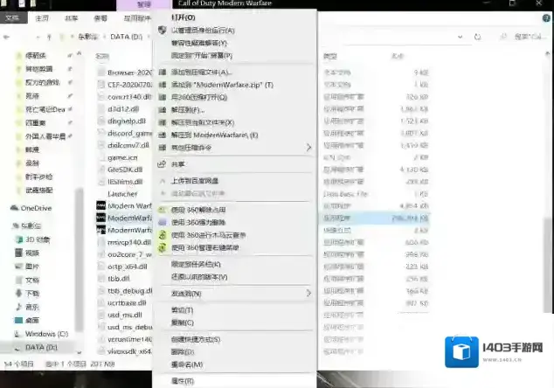
Task: Click the 类型 column header
Action: [x=330, y=56]
